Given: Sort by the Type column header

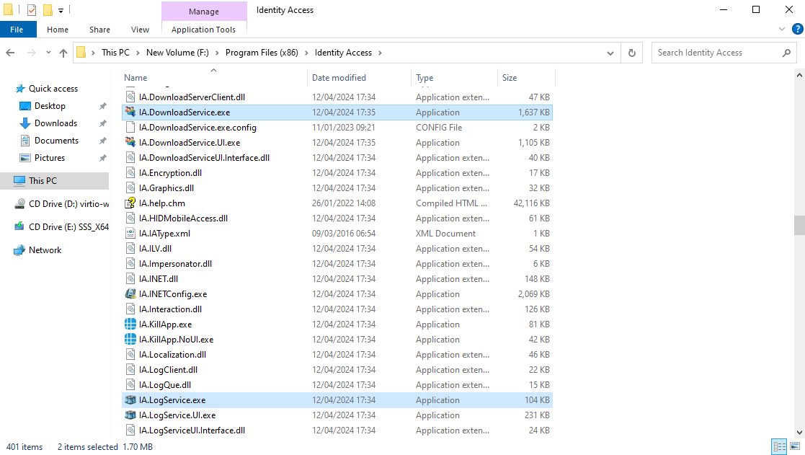Looking at the screenshot, I should point(424,78).
